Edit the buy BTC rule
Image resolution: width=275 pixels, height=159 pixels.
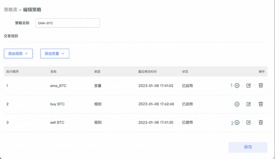click(x=249, y=104)
